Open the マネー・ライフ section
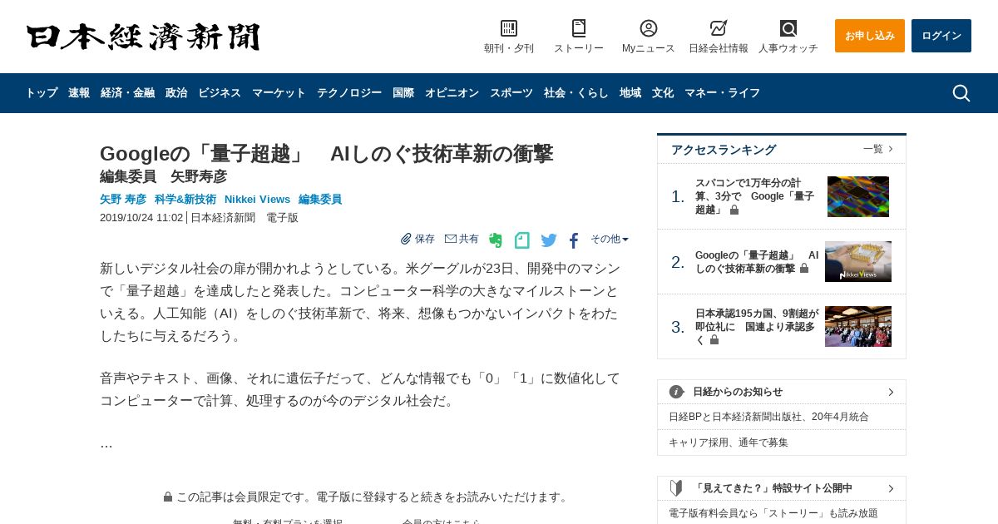Screen dimensions: 998x524 coord(723,93)
